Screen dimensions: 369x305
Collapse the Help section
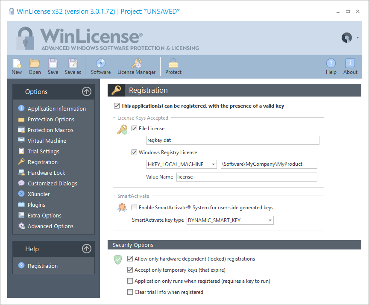pyautogui.click(x=86, y=249)
